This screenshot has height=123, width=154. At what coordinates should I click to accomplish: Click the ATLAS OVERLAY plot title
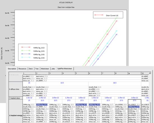66,3
